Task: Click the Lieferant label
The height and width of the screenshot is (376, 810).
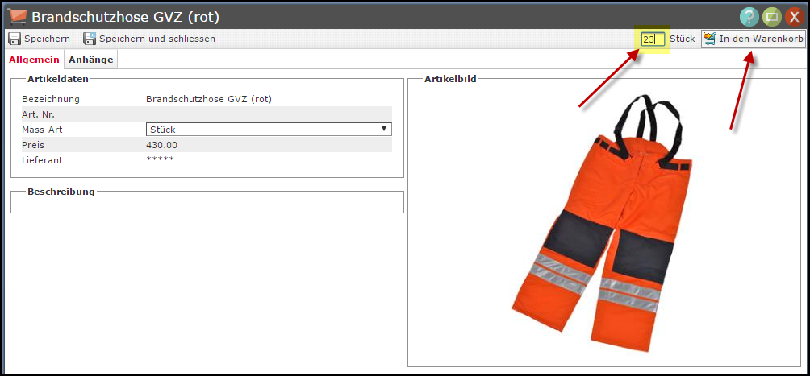Action: coord(42,160)
